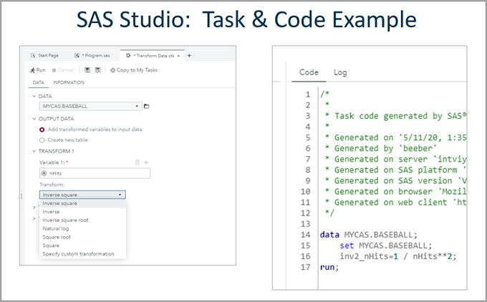Choose Specify custom transformation

click(82, 254)
